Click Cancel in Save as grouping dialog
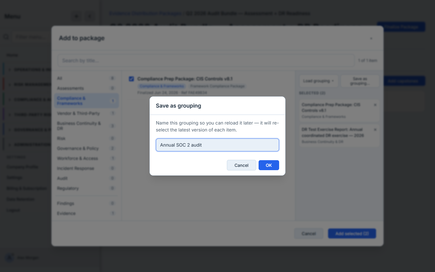The height and width of the screenshot is (272, 435). click(241, 165)
